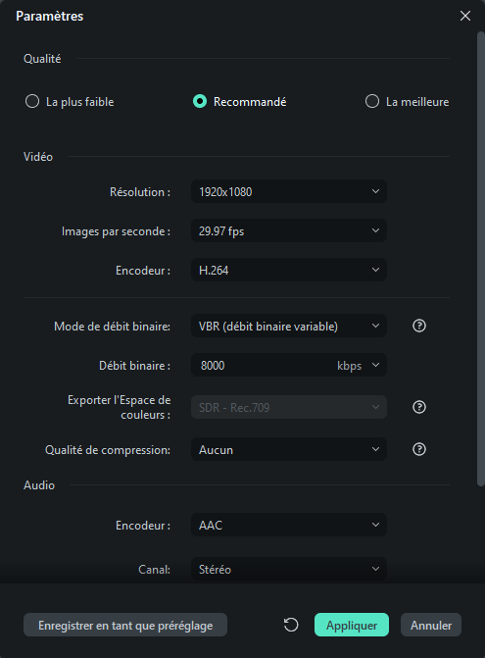485x658 pixels.
Task: Click help icon beside Exporter l'Espace de couleurs
Action: [x=419, y=407]
